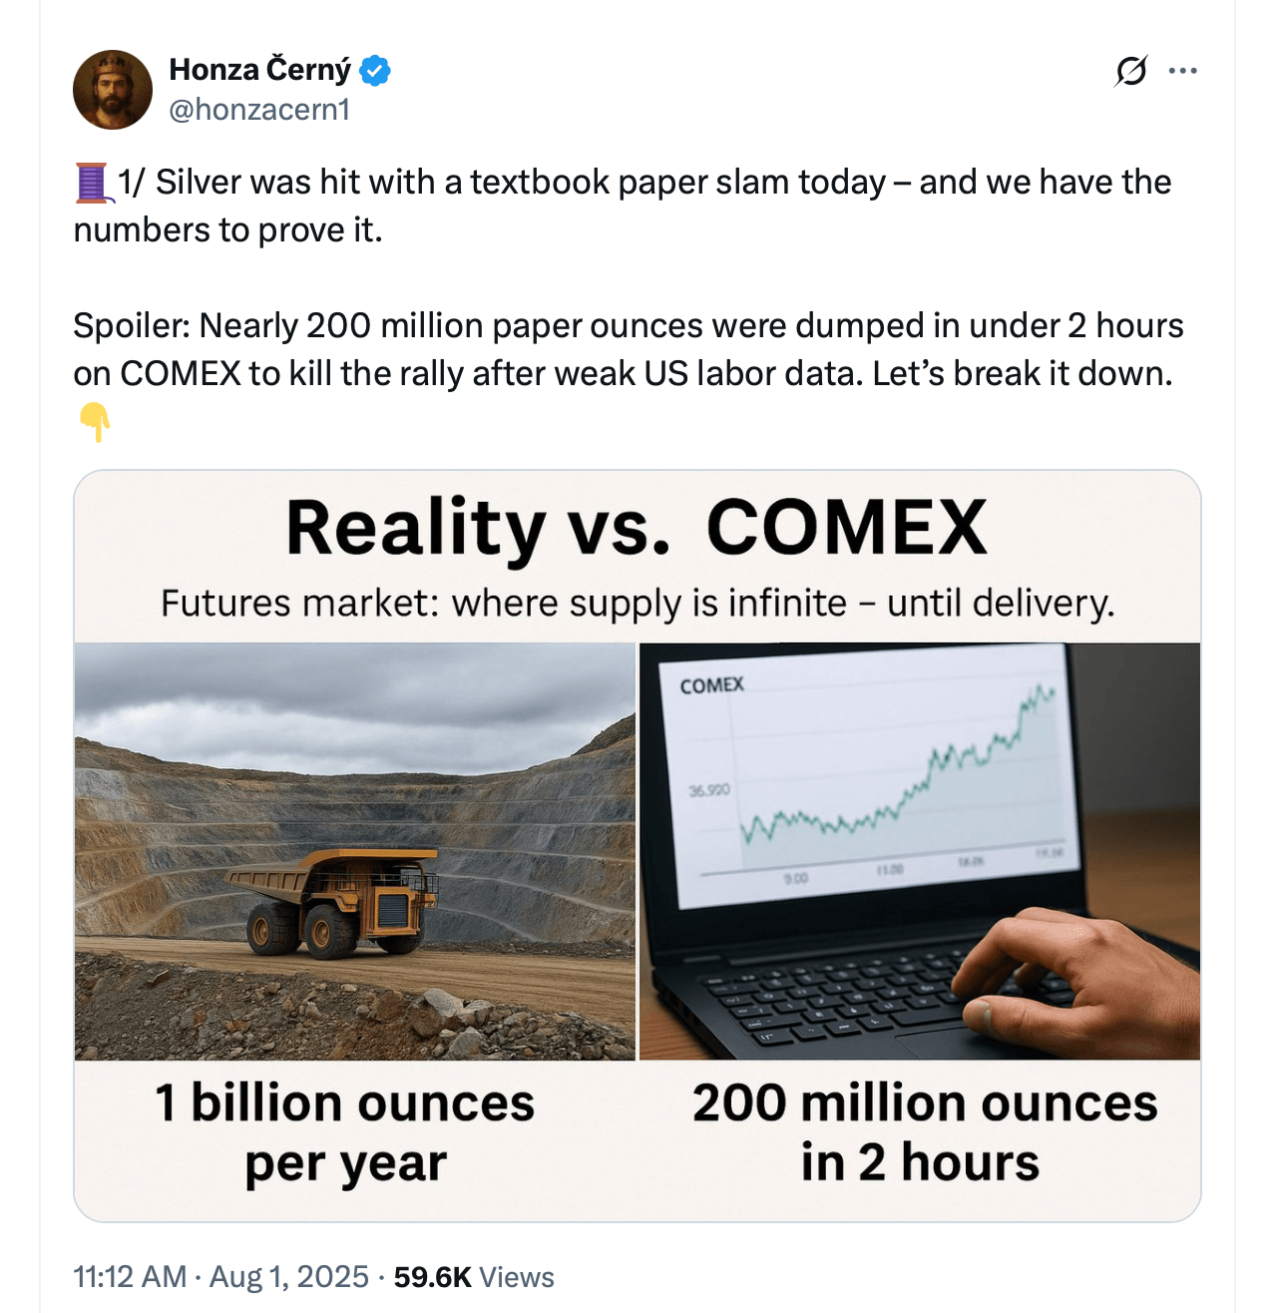The width and height of the screenshot is (1283, 1313).
Task: Click the thread spool emoji
Action: point(92,183)
